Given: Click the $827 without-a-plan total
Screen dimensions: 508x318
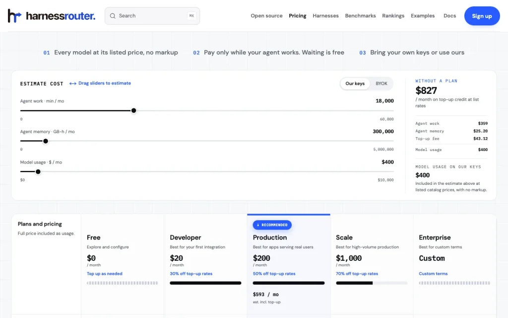Looking at the screenshot, I should click(x=426, y=90).
